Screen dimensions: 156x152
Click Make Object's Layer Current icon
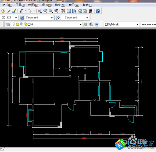[85, 24]
